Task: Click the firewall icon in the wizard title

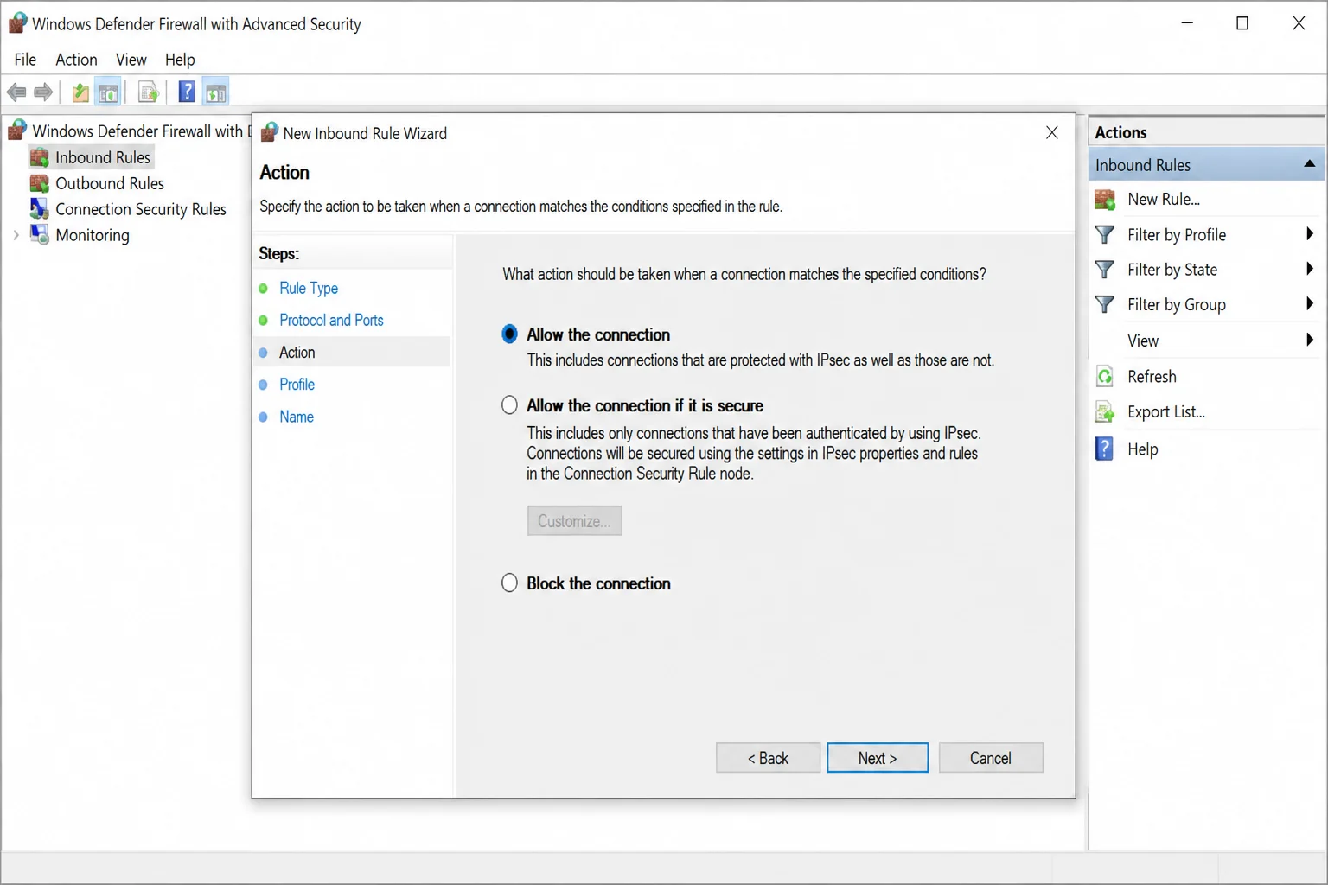Action: coord(269,132)
